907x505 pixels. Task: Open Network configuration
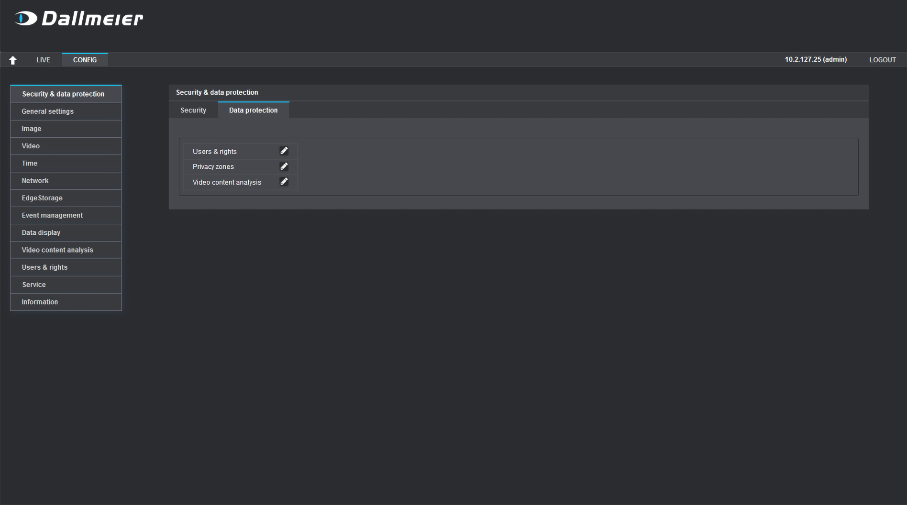click(35, 181)
